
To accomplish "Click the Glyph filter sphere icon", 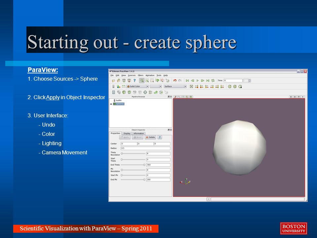I will tap(145, 92).
